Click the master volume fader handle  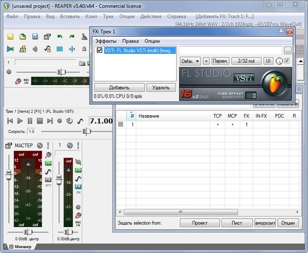8,176
